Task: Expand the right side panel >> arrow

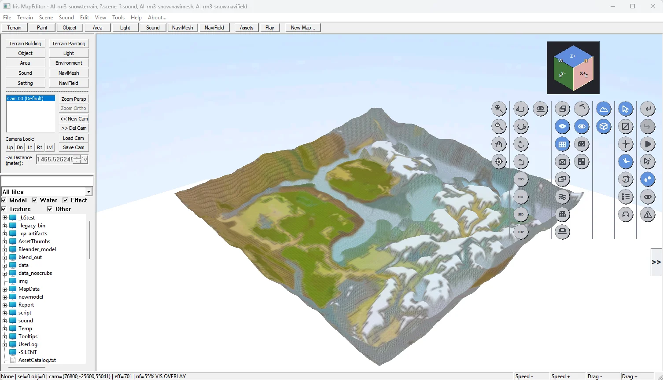Action: tap(656, 262)
